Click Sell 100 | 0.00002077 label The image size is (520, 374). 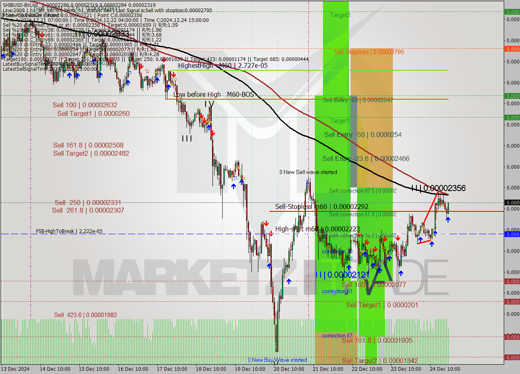tap(374, 285)
